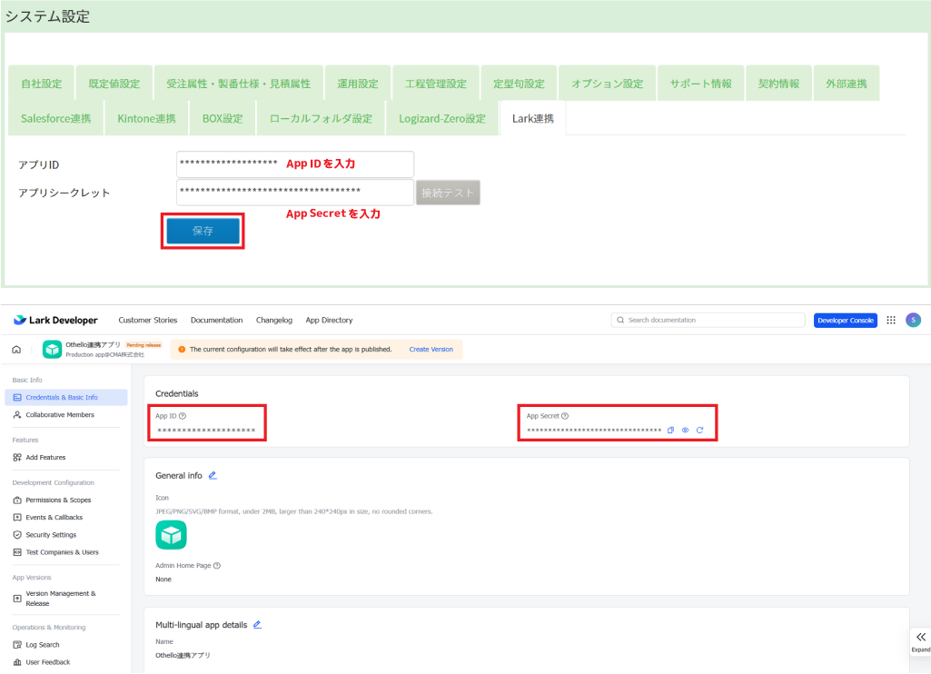Click the Othello連携アプリ app icon in header

click(52, 349)
